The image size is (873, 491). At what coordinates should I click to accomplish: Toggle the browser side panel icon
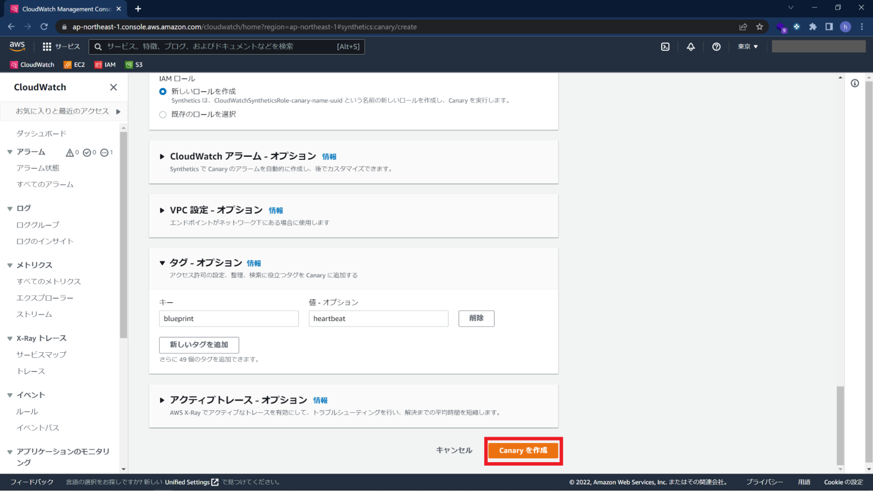point(829,27)
